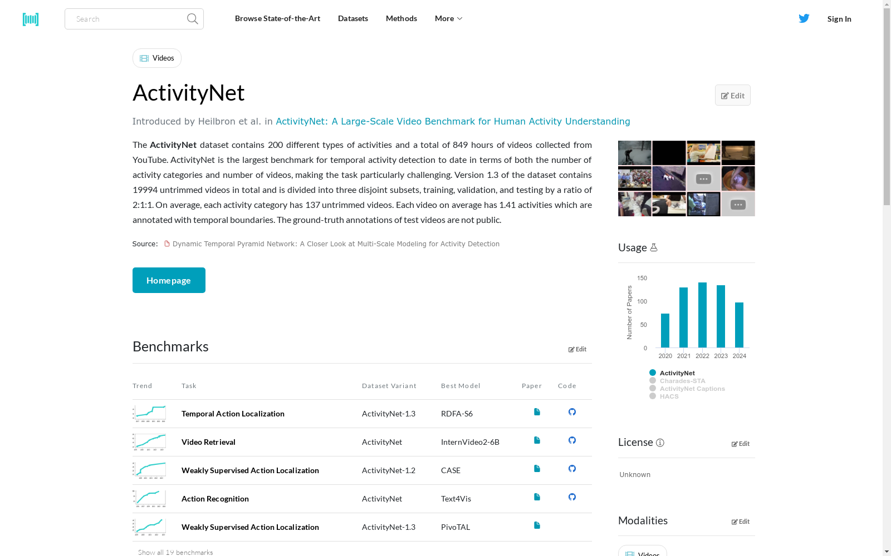This screenshot has width=891, height=556.
Task: Open GitHub code icon for Temporal Action Localization
Action: click(x=572, y=412)
